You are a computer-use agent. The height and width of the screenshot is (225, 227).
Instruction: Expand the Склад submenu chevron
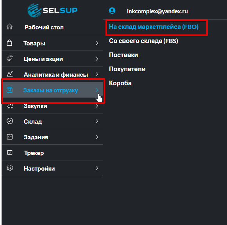click(x=97, y=121)
